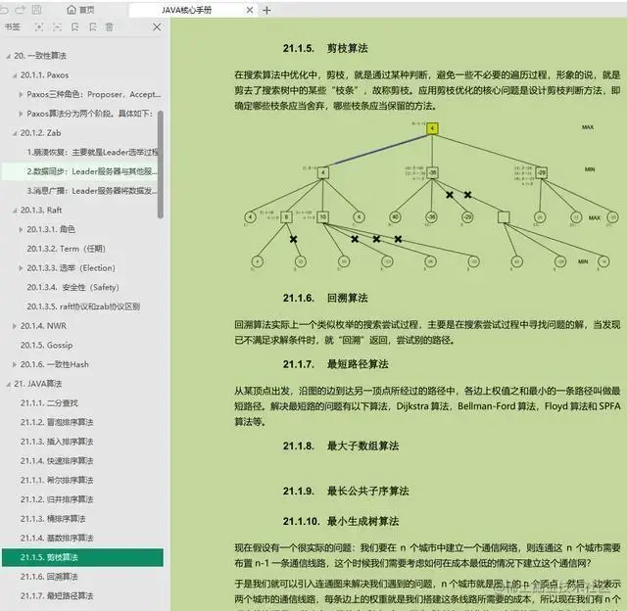The height and width of the screenshot is (611, 627).
Task: Go to 21.1.7. 最短路径算法 bookmark
Action: click(x=57, y=595)
